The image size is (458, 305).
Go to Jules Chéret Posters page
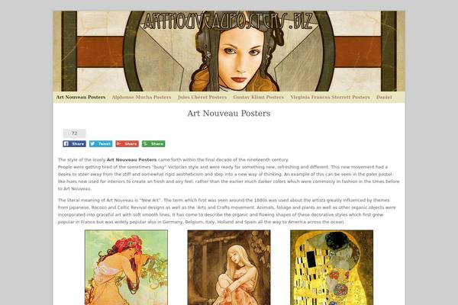202,97
